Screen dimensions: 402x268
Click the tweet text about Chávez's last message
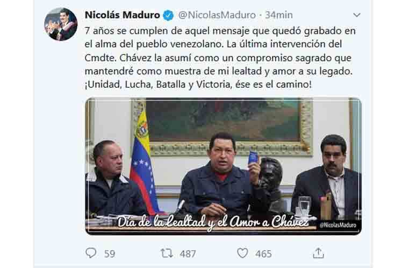pyautogui.click(x=220, y=58)
